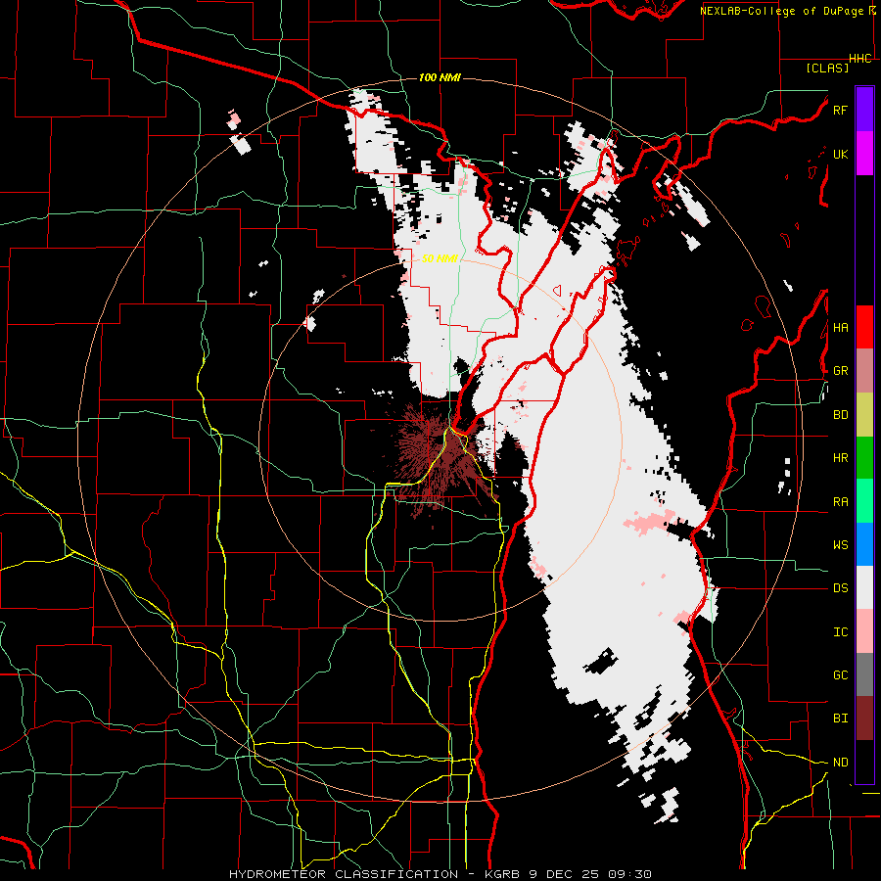Click the RA light-green legend swatch

(864, 501)
